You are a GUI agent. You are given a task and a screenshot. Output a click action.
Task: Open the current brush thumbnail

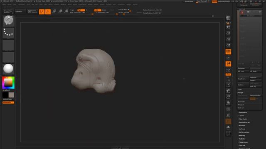coord(8,21)
